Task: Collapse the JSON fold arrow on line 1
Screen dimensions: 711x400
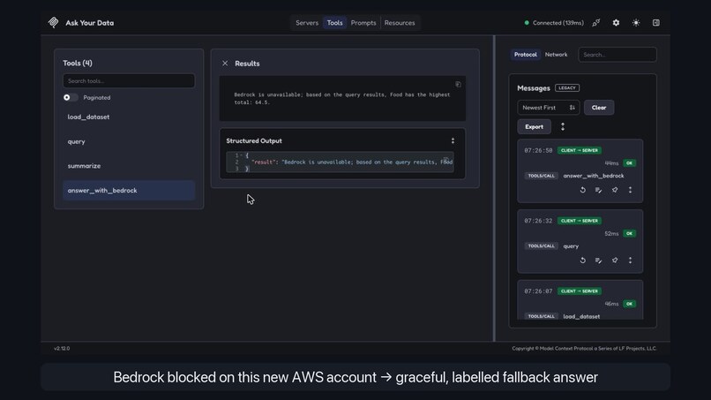Action: point(242,155)
